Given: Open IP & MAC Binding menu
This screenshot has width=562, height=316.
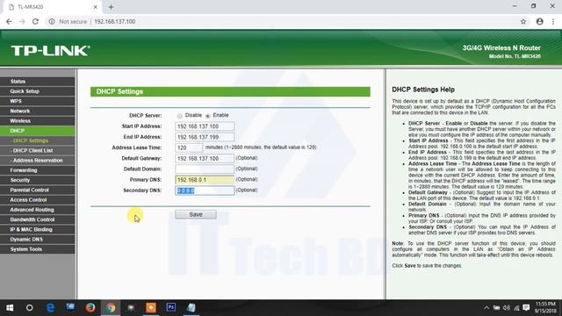Looking at the screenshot, I should point(38,229).
